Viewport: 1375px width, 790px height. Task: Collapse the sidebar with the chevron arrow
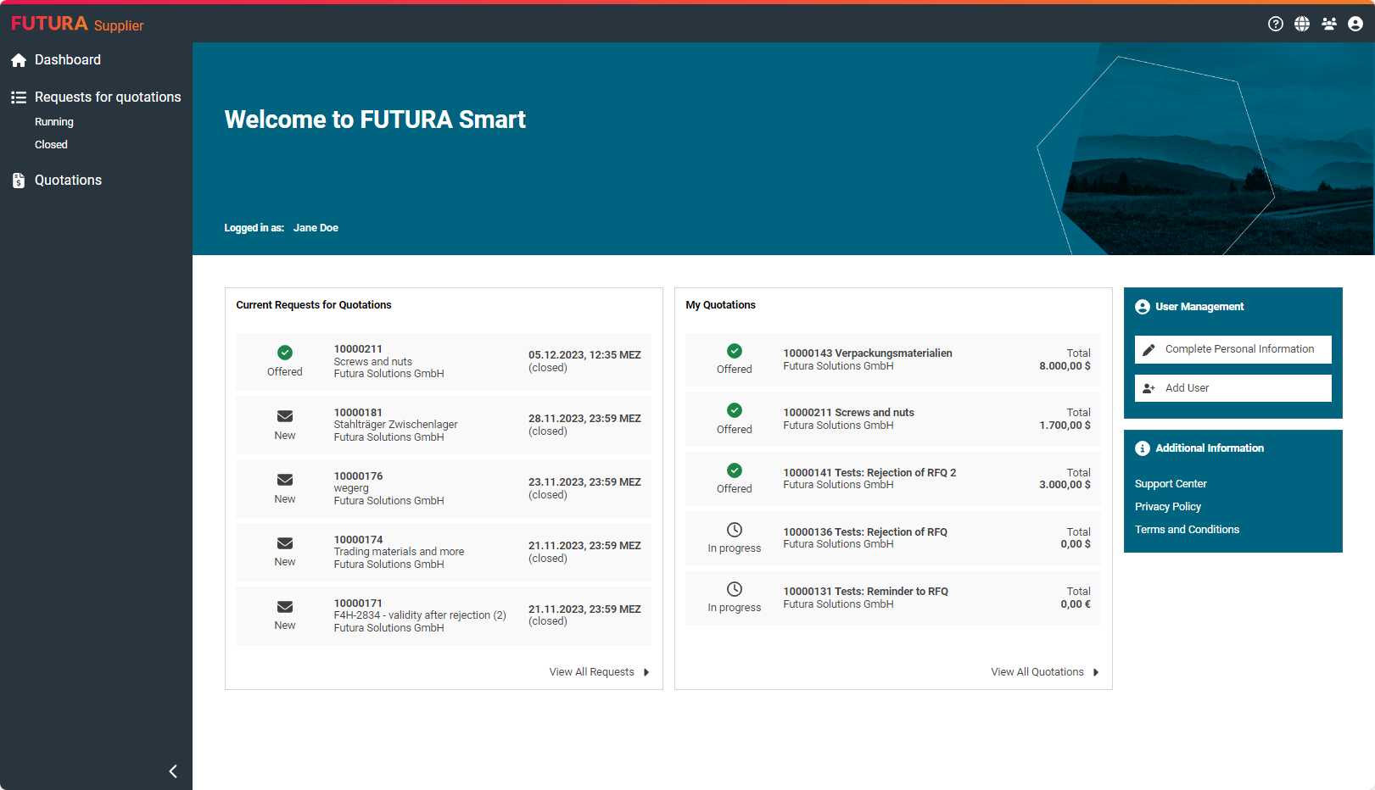[173, 771]
